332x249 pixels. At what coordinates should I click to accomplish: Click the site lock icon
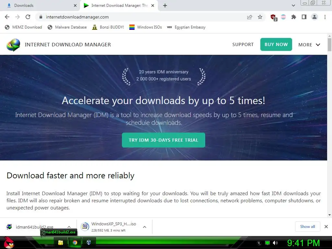41,17
